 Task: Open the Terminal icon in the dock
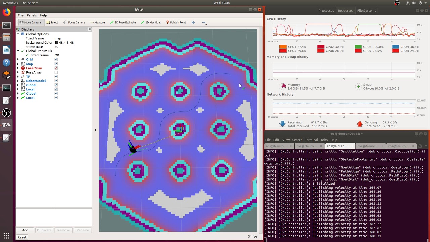click(x=6, y=25)
